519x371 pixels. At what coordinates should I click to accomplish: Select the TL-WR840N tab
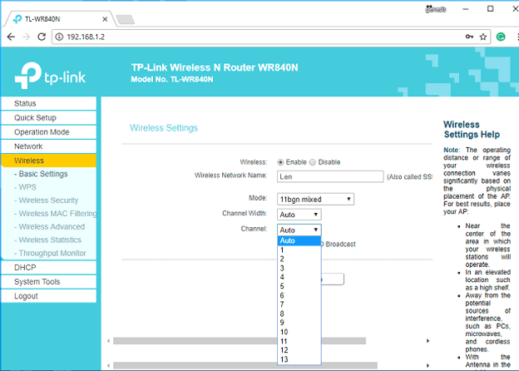pyautogui.click(x=60, y=19)
